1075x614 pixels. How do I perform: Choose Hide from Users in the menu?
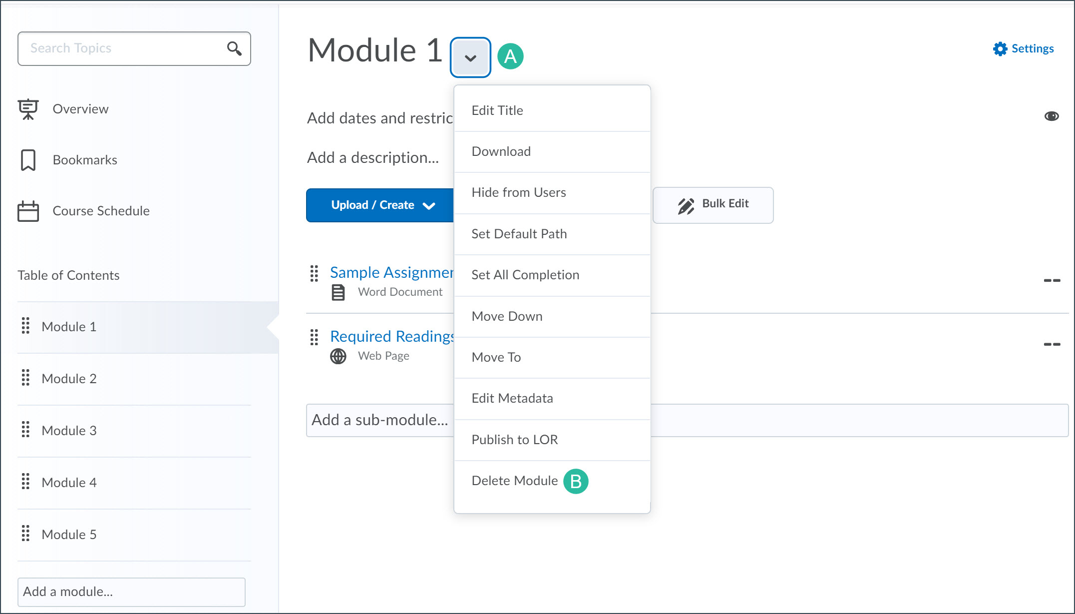pos(519,192)
